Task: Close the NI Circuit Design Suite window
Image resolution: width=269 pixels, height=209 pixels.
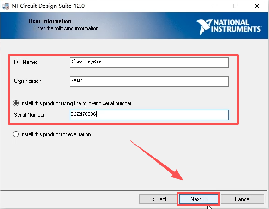Action: (257, 6)
